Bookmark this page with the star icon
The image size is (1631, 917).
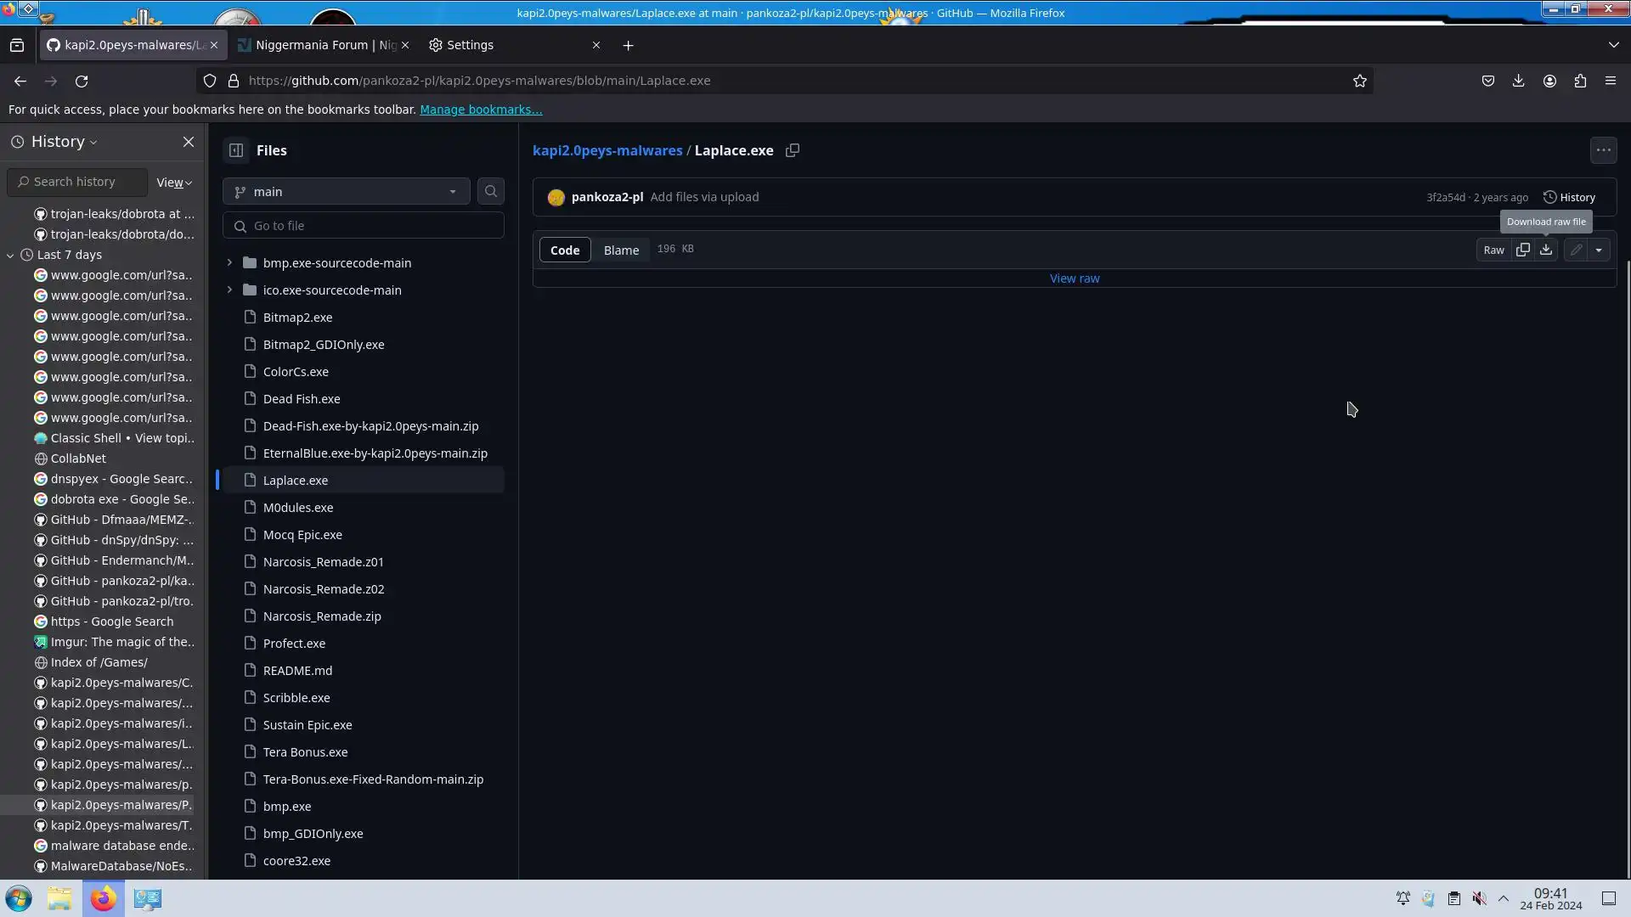point(1360,81)
